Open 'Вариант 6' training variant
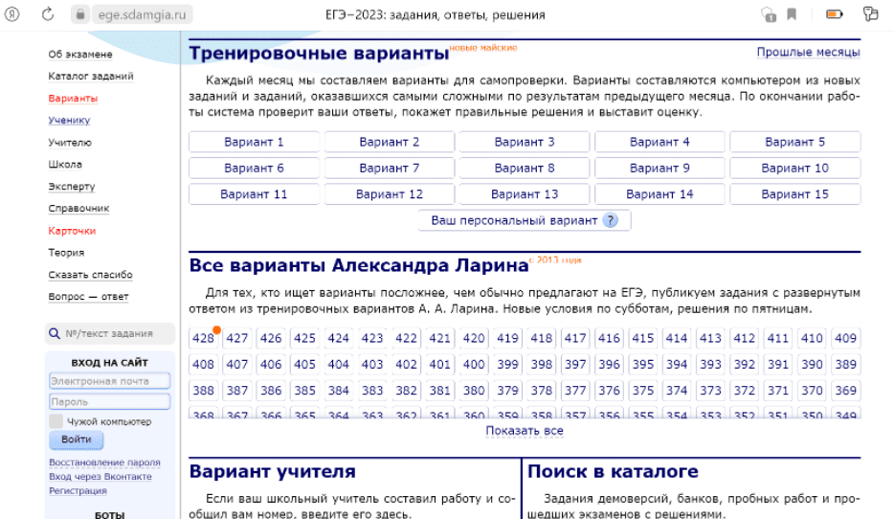The height and width of the screenshot is (519, 894). coord(254,169)
